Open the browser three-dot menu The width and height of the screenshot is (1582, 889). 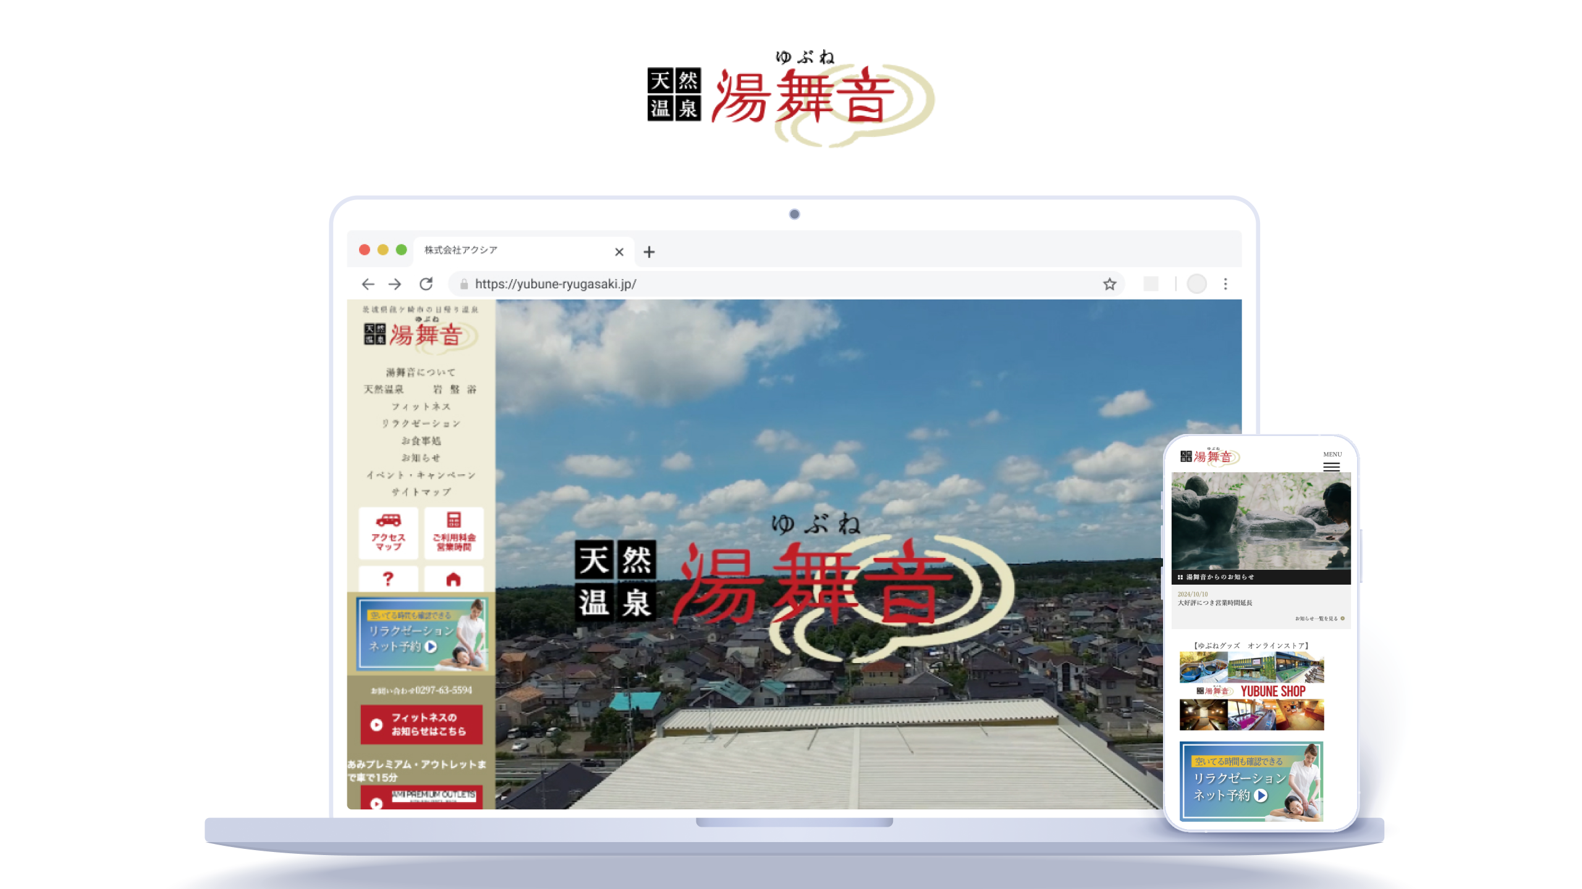tap(1225, 284)
